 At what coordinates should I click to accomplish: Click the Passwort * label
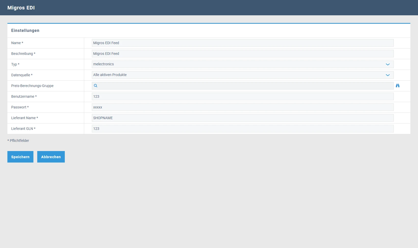click(20, 107)
